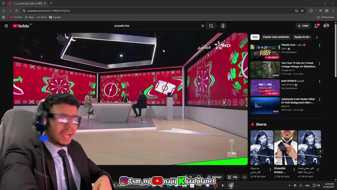Click the search magnifier button

(211, 26)
